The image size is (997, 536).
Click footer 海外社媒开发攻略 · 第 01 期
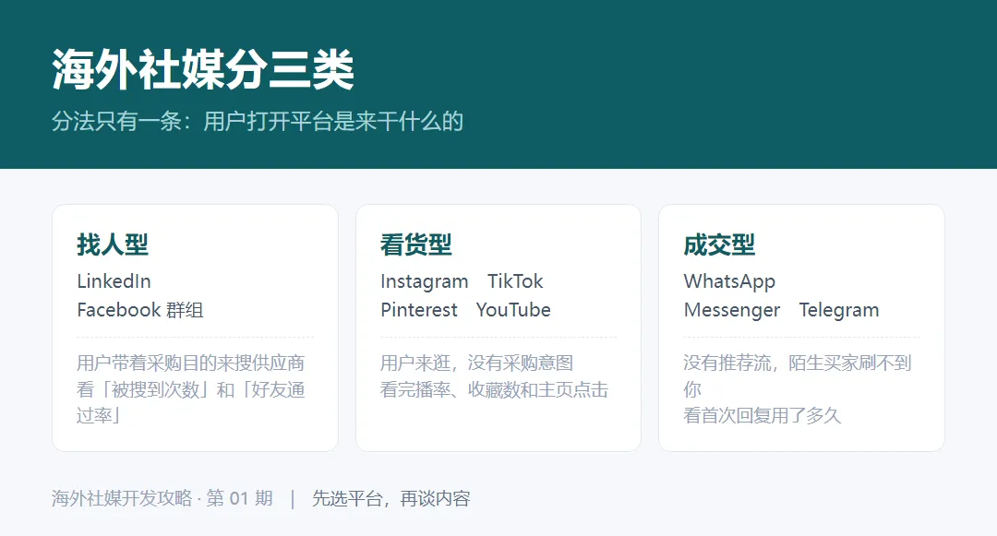pos(162,498)
